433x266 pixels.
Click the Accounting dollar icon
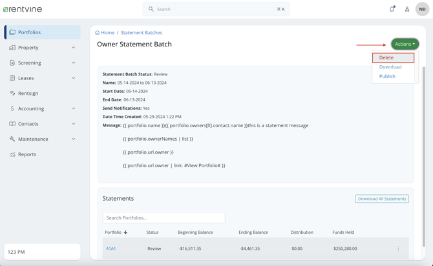(x=12, y=108)
